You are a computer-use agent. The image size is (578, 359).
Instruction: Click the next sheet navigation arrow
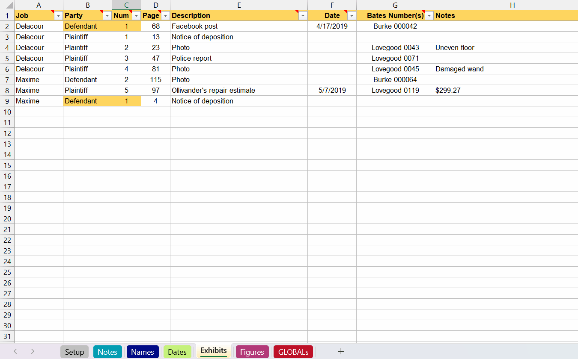point(33,351)
